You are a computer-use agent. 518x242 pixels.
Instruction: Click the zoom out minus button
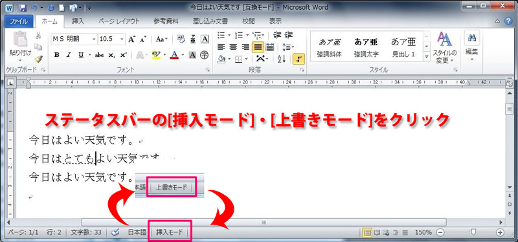pyautogui.click(x=440, y=232)
